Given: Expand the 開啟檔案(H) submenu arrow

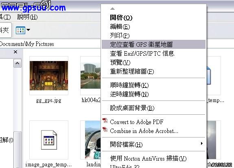Looking at the screenshot, I should (202, 144).
